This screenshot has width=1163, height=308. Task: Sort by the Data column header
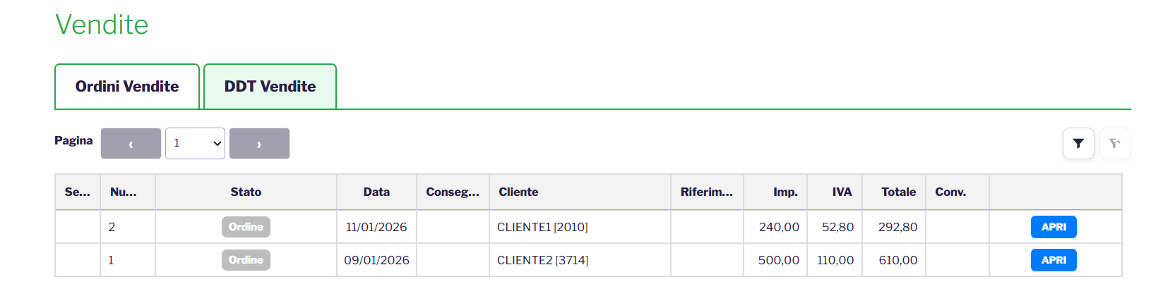(x=376, y=192)
